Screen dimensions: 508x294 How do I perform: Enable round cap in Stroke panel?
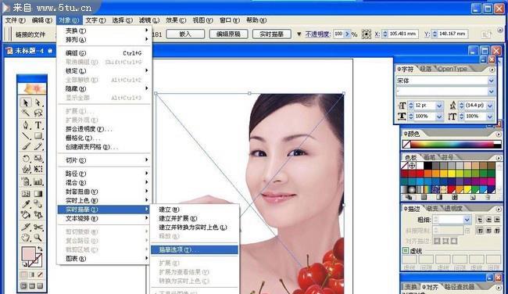point(488,220)
